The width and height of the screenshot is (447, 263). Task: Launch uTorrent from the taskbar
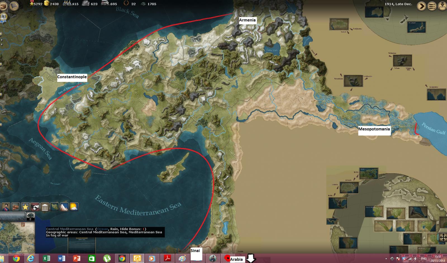coord(107,259)
